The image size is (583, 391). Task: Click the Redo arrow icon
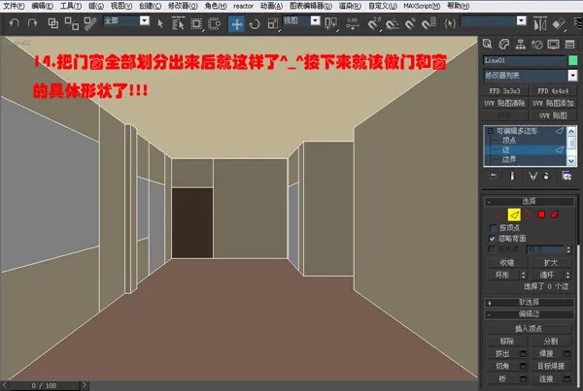[x=33, y=23]
